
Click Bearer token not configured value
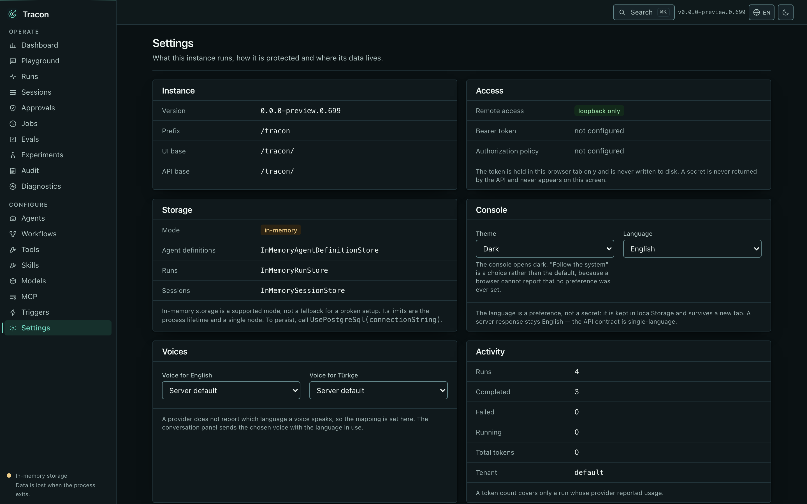coord(599,131)
